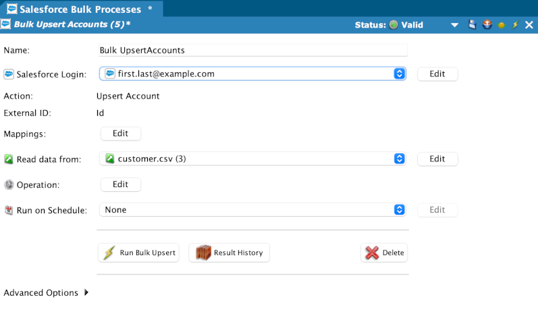
Task: Click the green icon beside Read data from
Action: click(x=9, y=159)
